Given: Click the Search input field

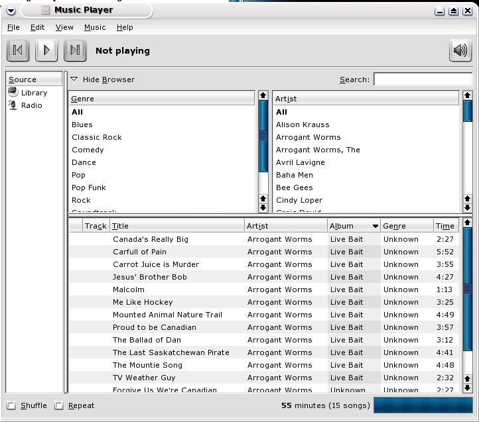Looking at the screenshot, I should [x=422, y=79].
